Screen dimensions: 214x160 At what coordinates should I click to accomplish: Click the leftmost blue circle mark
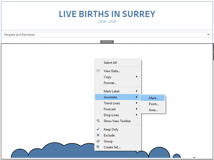(20, 153)
